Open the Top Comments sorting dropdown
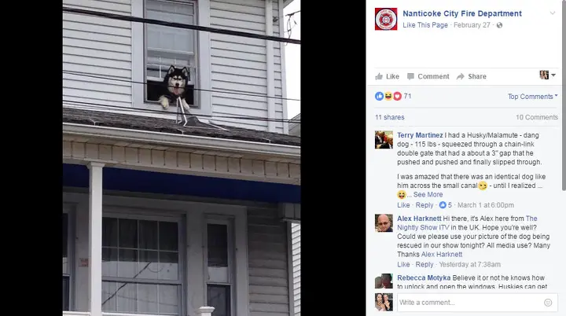 point(532,97)
